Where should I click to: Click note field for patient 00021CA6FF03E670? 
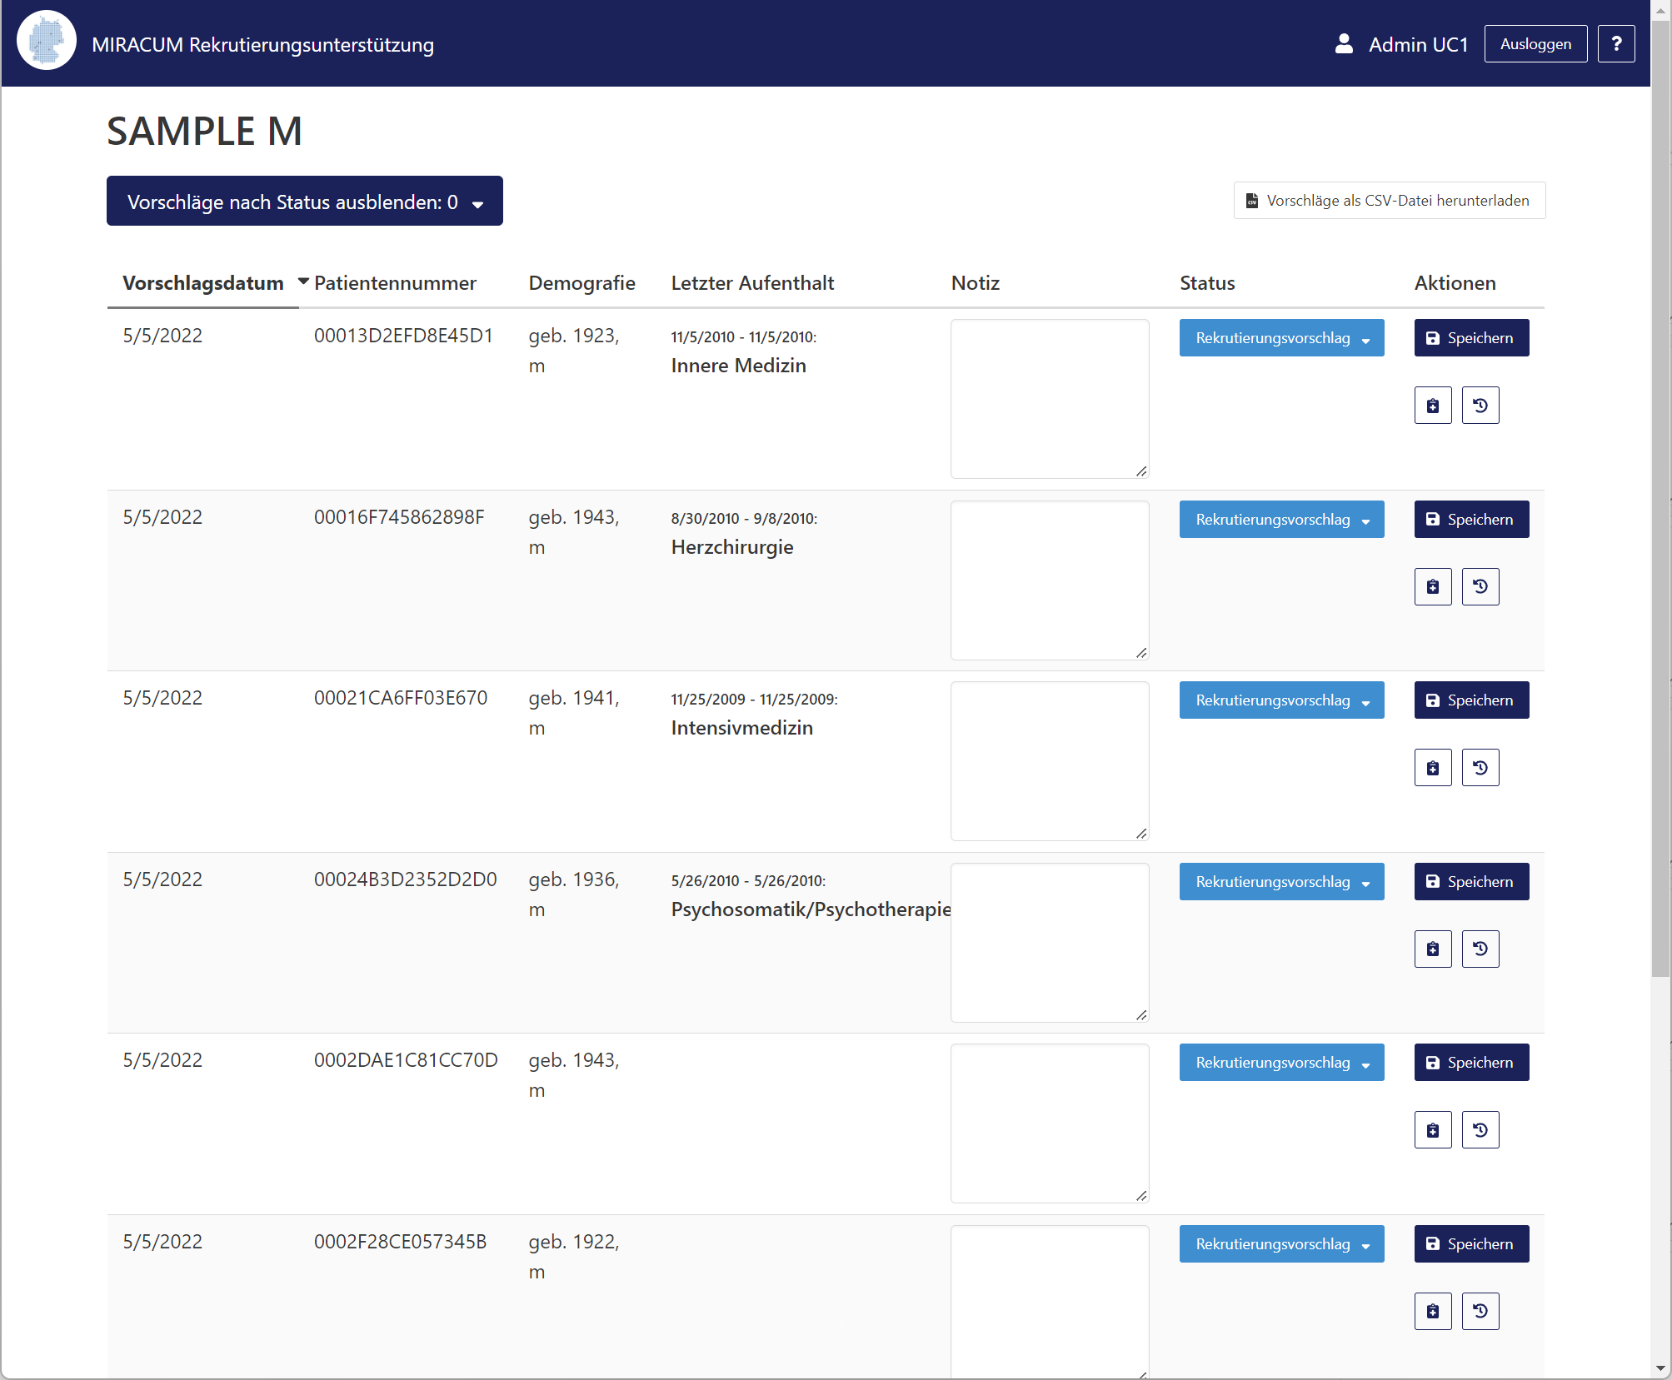click(x=1050, y=761)
